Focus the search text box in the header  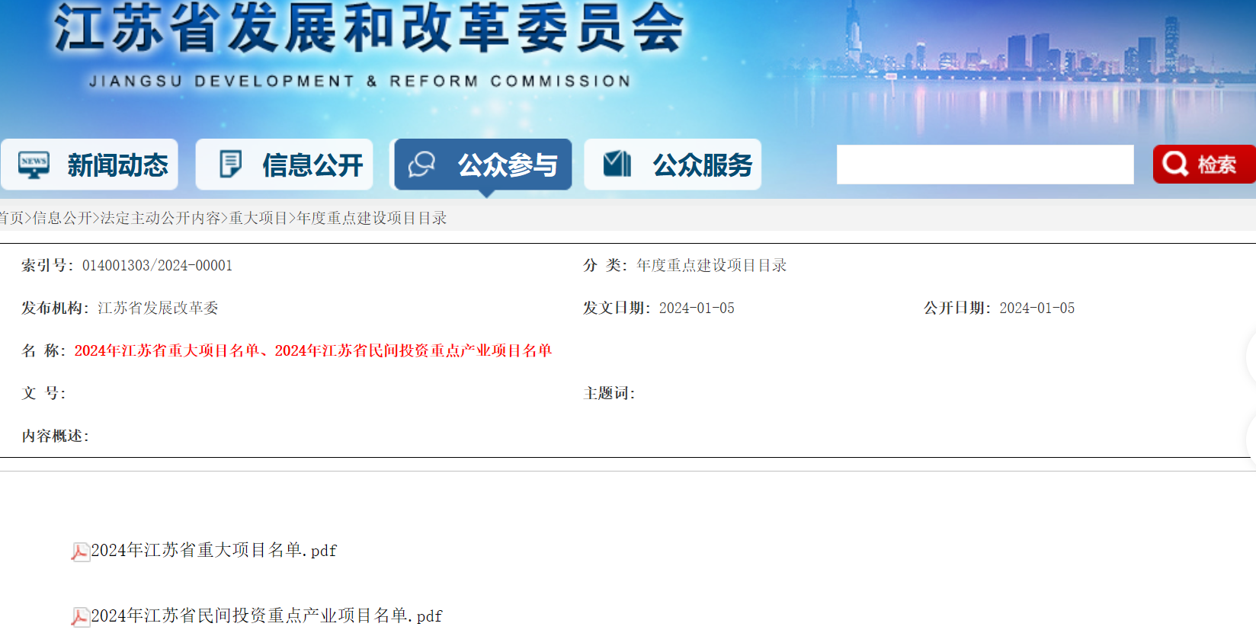tap(985, 165)
